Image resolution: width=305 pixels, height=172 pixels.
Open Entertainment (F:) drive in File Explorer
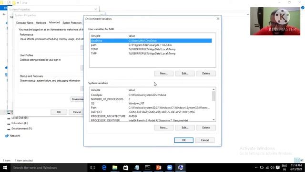click(22, 129)
